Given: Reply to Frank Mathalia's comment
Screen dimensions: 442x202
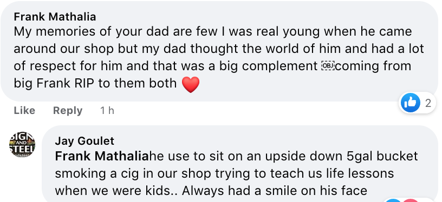Looking at the screenshot, I should 68,110.
